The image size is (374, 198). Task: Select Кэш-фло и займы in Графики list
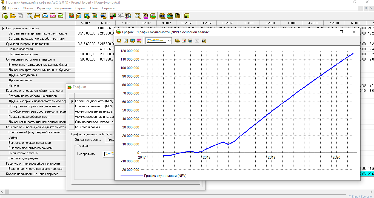(94, 127)
